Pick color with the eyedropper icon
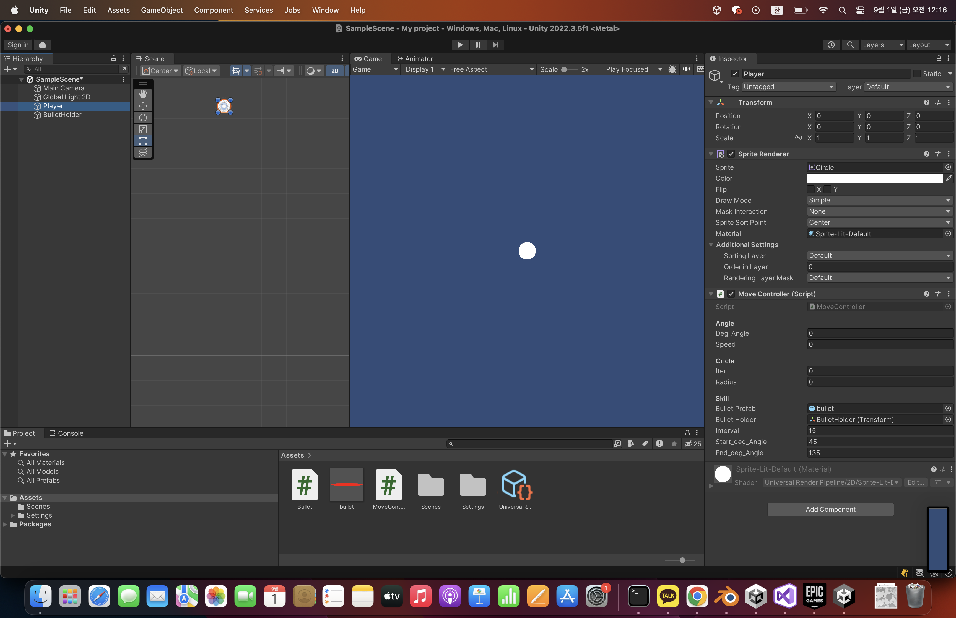The image size is (956, 618). (x=949, y=178)
